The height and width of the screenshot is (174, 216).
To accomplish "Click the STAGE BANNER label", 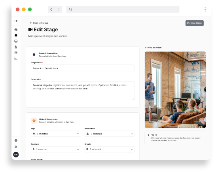I will point(153,47).
